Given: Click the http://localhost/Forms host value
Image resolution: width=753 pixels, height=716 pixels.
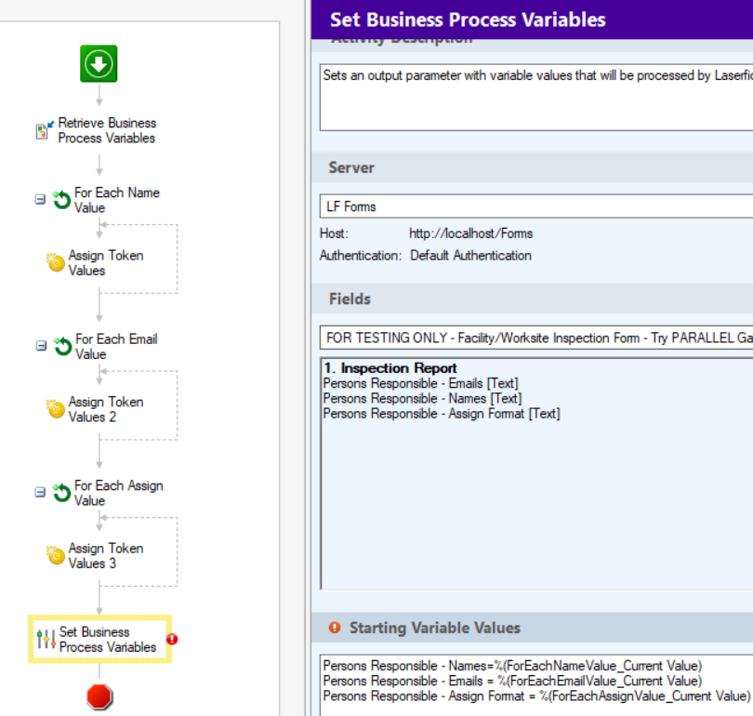Looking at the screenshot, I should pyautogui.click(x=470, y=233).
